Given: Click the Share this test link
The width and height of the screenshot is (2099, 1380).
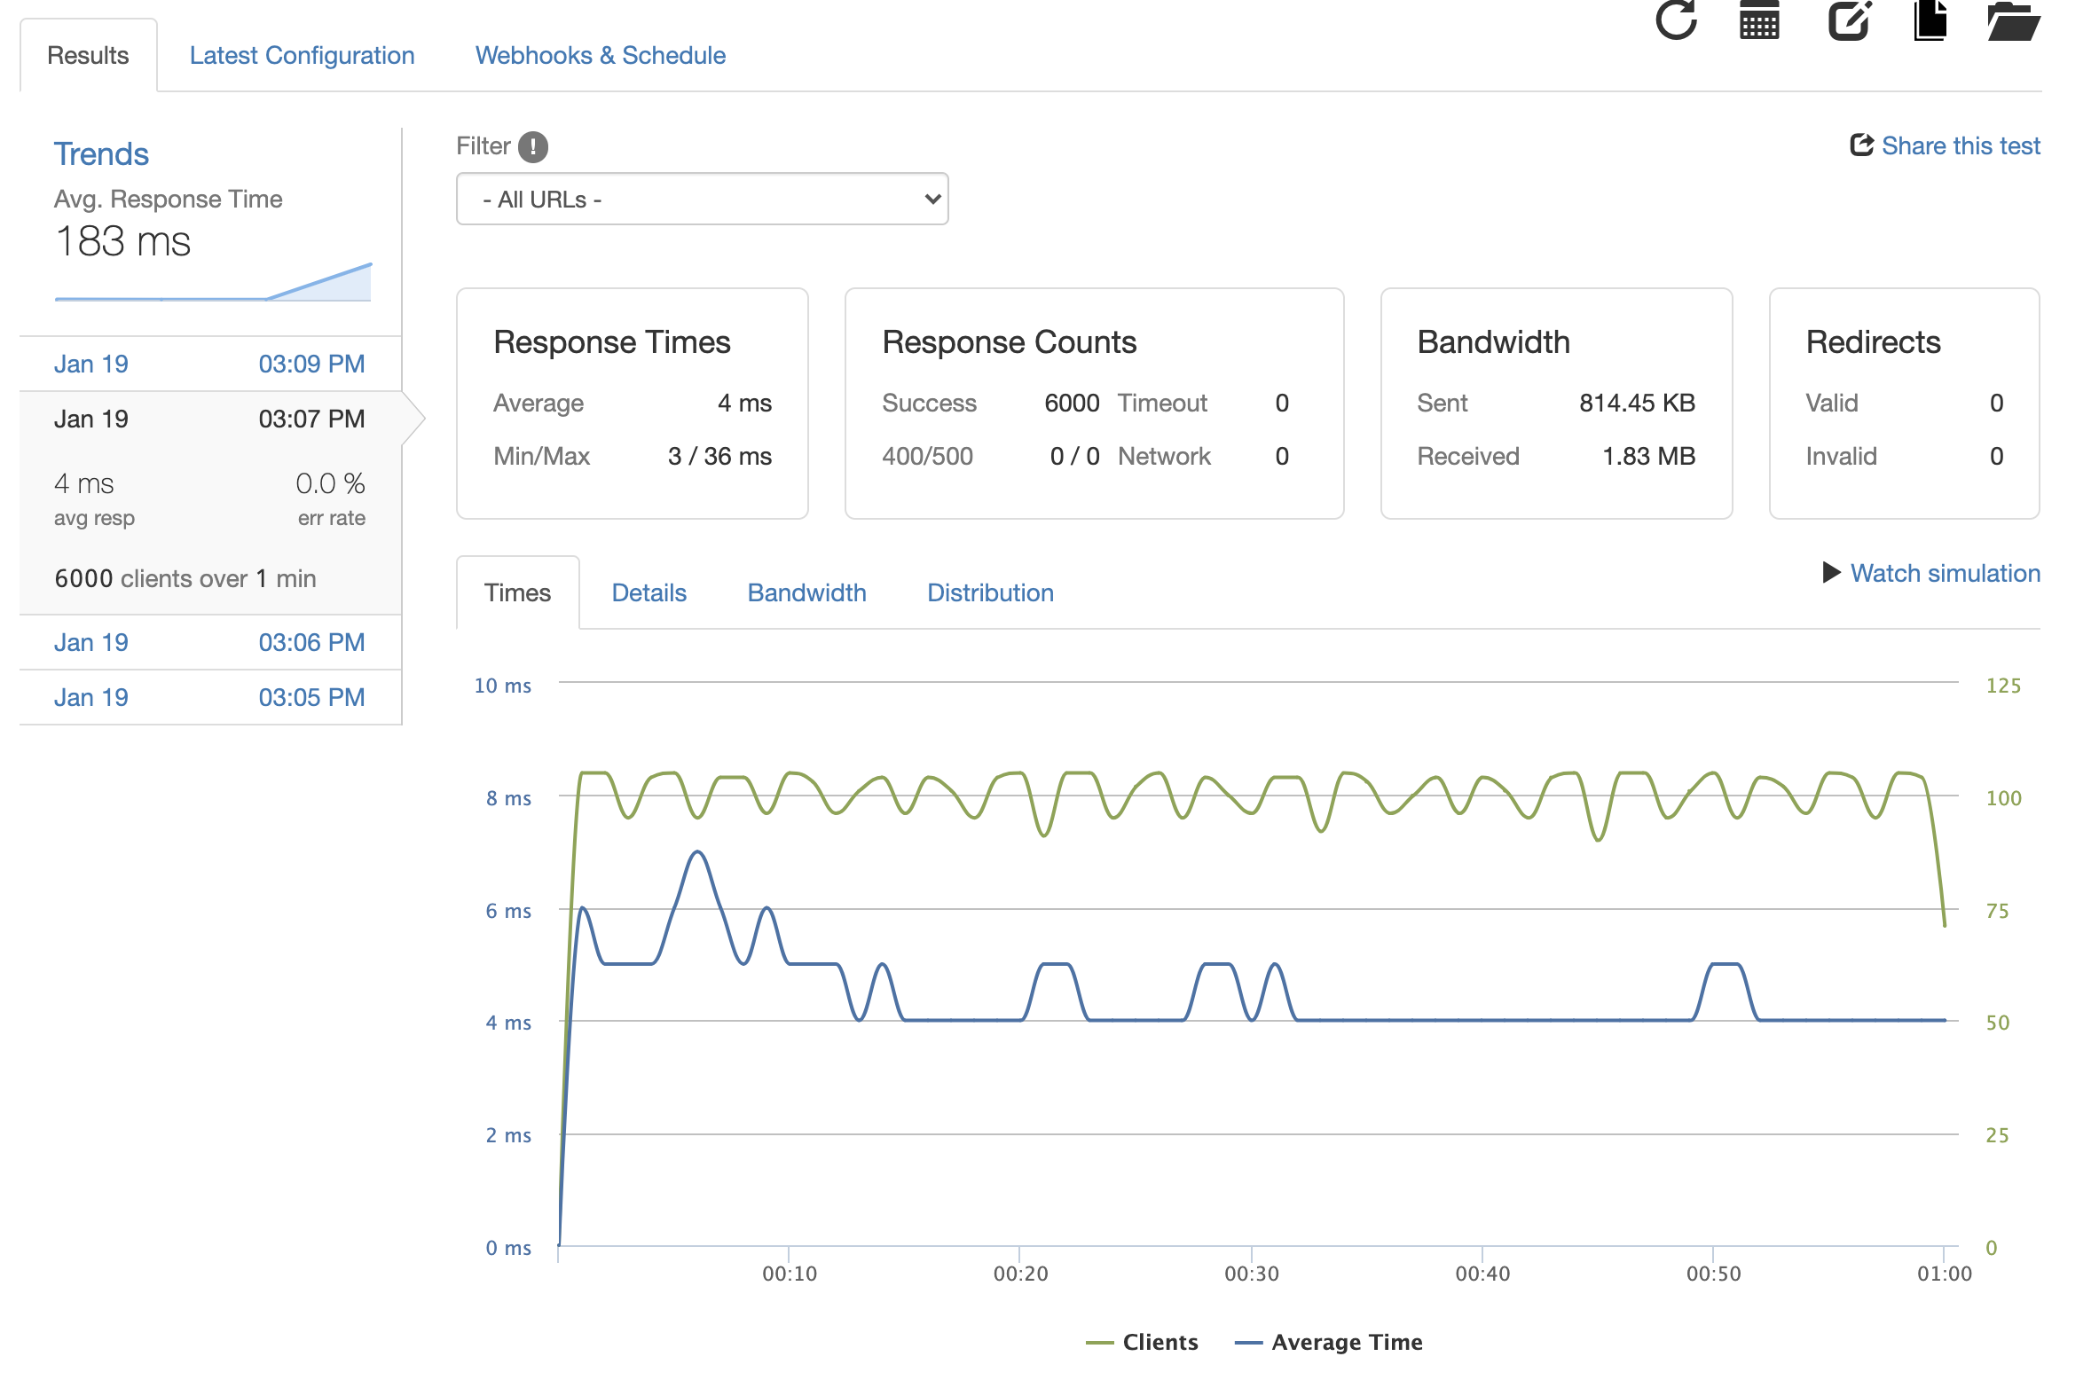Looking at the screenshot, I should (x=1945, y=145).
